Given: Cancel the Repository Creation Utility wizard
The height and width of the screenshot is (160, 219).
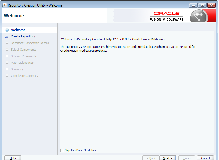Looking at the screenshot, I should [205, 158].
